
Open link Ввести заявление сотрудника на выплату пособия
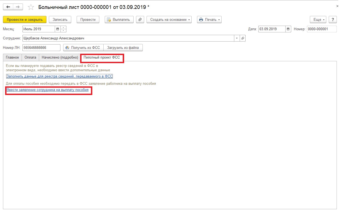(x=48, y=90)
